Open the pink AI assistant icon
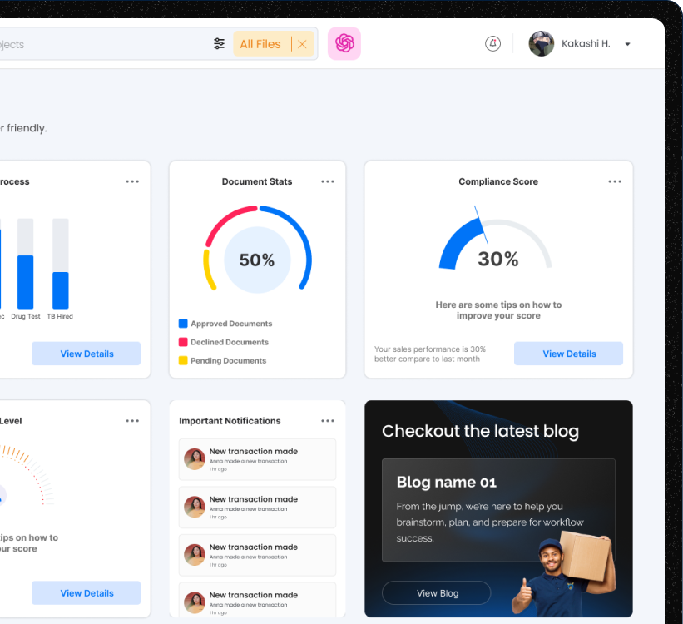 click(x=344, y=44)
